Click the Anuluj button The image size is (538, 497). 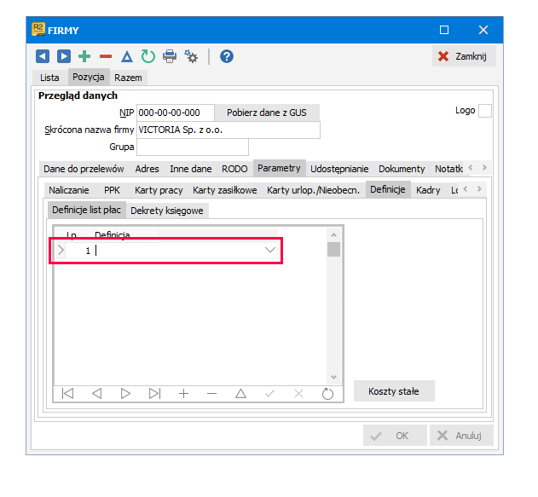(x=461, y=436)
